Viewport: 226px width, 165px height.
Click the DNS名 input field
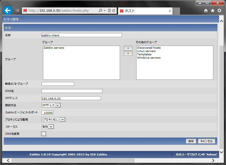[72, 91]
